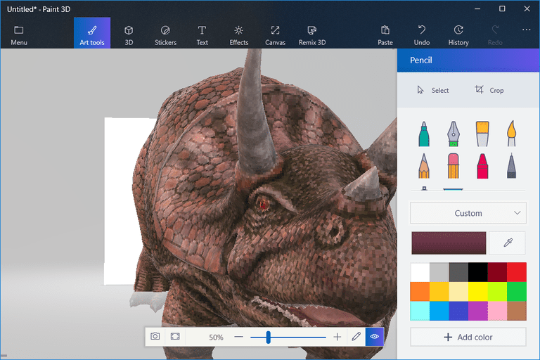The width and height of the screenshot is (540, 360).
Task: Undo the last action
Action: [x=422, y=35]
